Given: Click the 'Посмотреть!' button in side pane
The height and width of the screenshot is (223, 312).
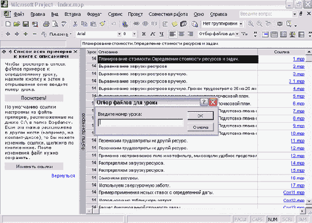Looking at the screenshot, I should coord(34,98).
